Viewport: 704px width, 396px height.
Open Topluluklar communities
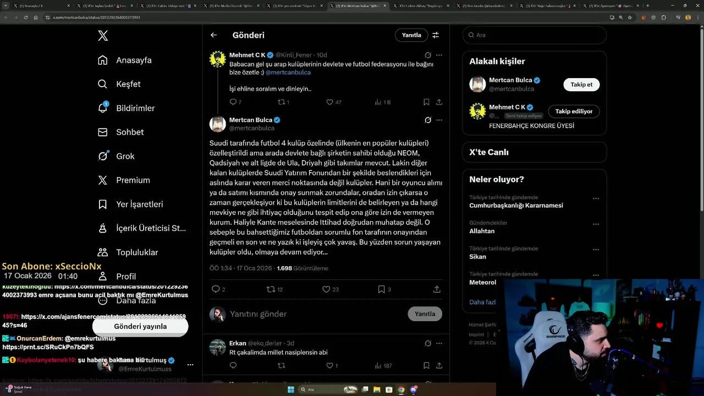tap(128, 252)
